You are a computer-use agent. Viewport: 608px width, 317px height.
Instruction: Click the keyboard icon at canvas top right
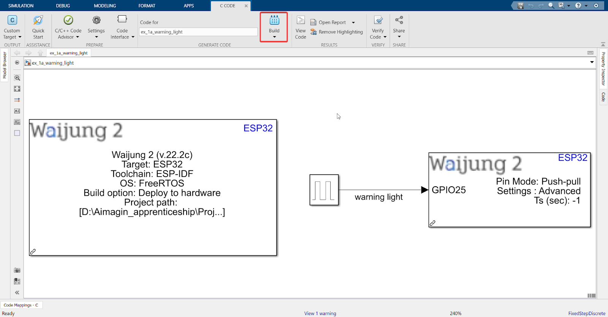click(x=591, y=53)
